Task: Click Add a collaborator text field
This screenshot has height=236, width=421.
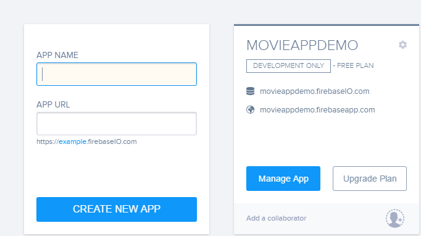Action: coord(277,218)
